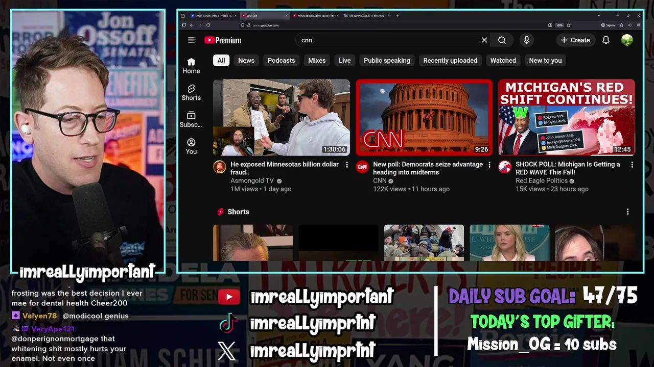Open 'He exposed Minnesotas billion dollar fraud' title
The height and width of the screenshot is (367, 654).
coord(285,168)
